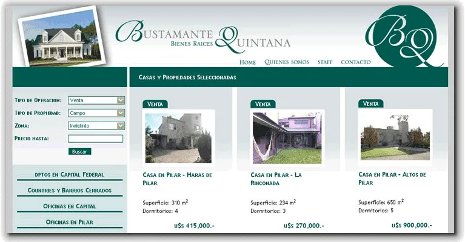
Task: Expand the Tipo de Operacion dropdown
Action: click(x=96, y=100)
